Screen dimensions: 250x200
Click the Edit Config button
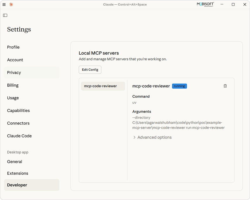pyautogui.click(x=90, y=70)
